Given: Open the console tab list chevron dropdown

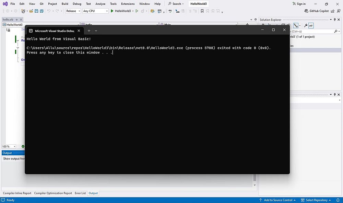Looking at the screenshot, I should tap(96, 31).
